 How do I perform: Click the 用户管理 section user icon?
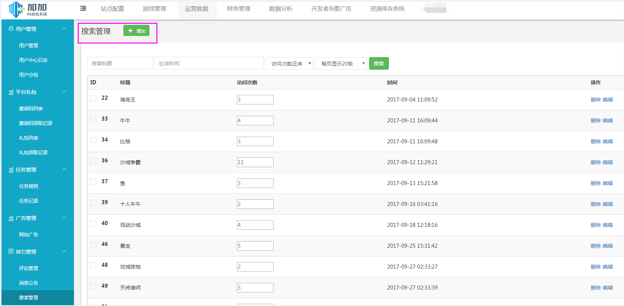tap(11, 29)
